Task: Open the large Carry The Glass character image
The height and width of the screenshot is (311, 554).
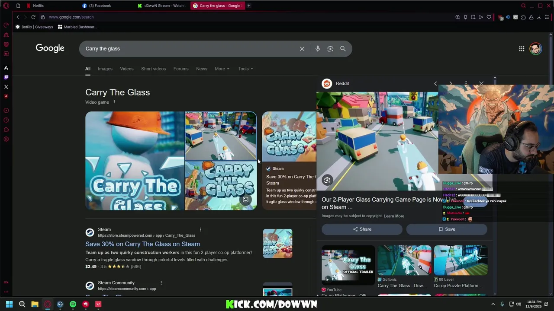Action: (135, 161)
